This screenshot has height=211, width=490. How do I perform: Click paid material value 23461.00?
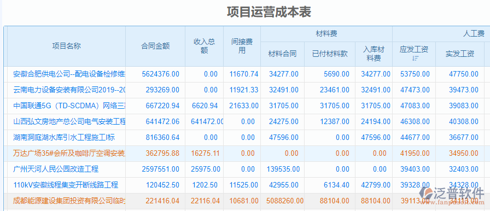[x=335, y=90]
